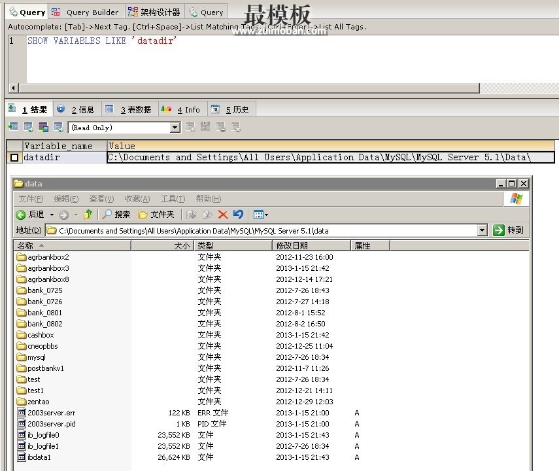This screenshot has height=471, width=559.
Task: Click the grayed cancel changes icon
Action: [x=235, y=127]
